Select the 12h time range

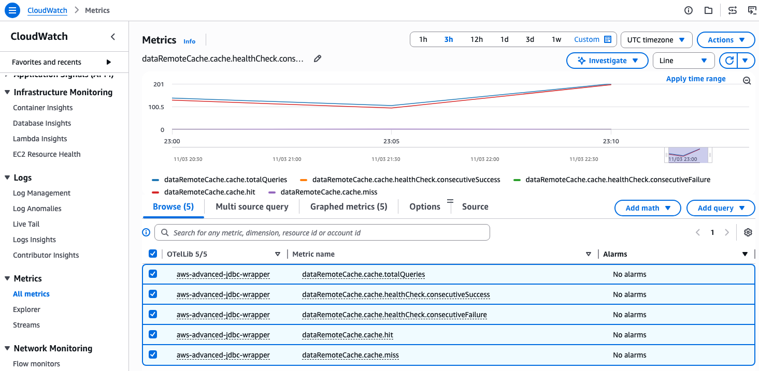[477, 39]
